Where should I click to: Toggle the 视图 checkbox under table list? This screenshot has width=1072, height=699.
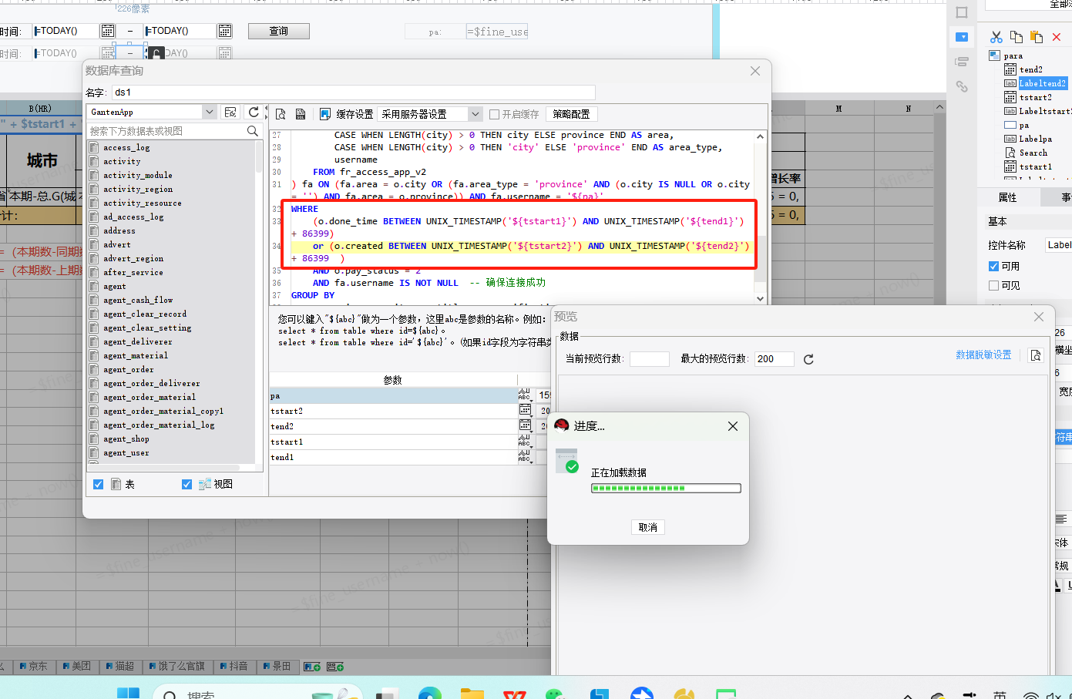(x=187, y=484)
